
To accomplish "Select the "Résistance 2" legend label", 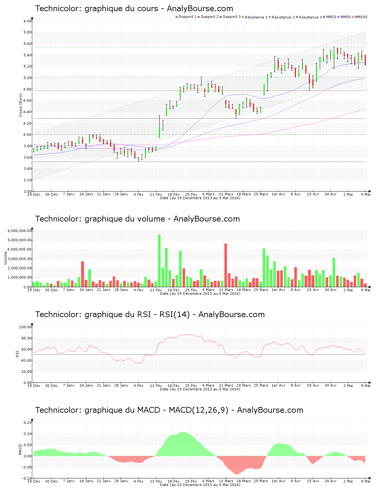I will (283, 17).
